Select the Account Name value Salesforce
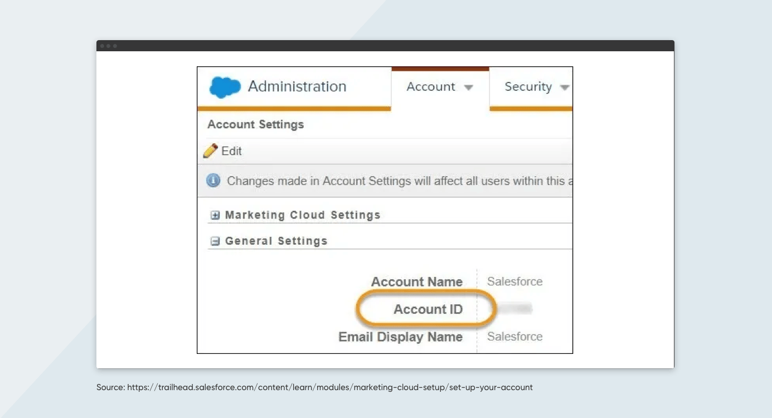The width and height of the screenshot is (772, 418). click(514, 281)
